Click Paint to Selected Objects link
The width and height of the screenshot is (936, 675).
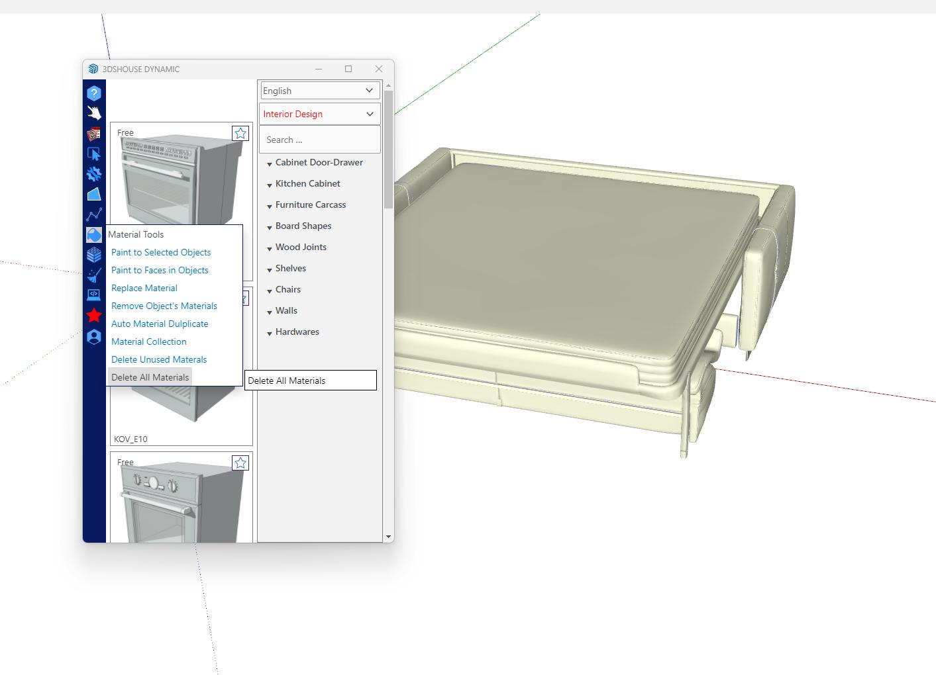(161, 253)
